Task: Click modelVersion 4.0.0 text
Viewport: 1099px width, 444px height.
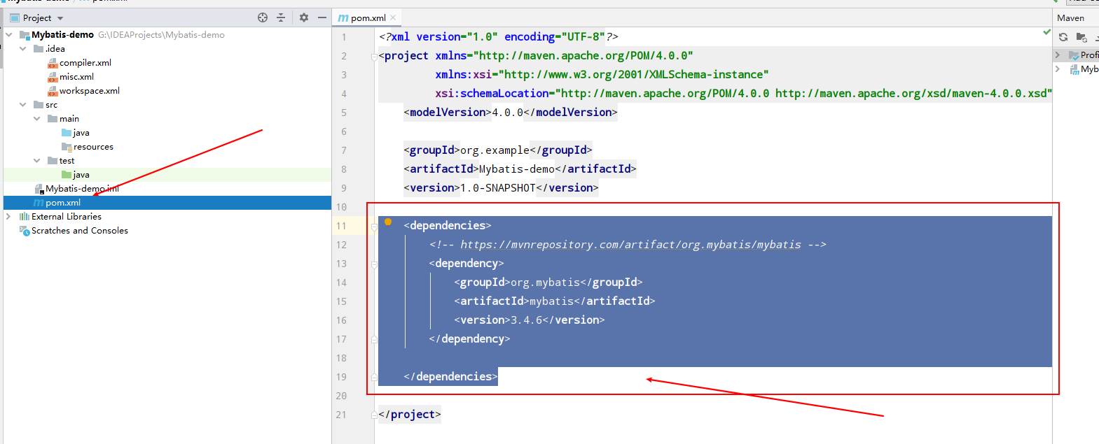Action: pyautogui.click(x=507, y=113)
